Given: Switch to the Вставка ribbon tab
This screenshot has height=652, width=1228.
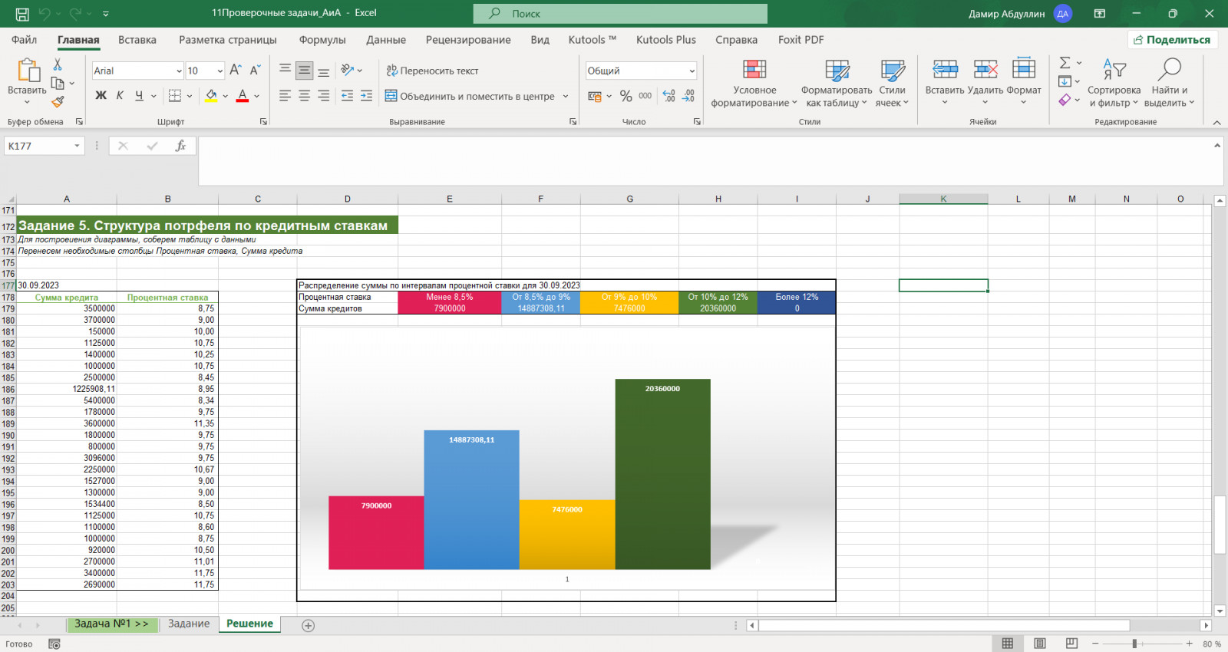Looking at the screenshot, I should [x=137, y=40].
